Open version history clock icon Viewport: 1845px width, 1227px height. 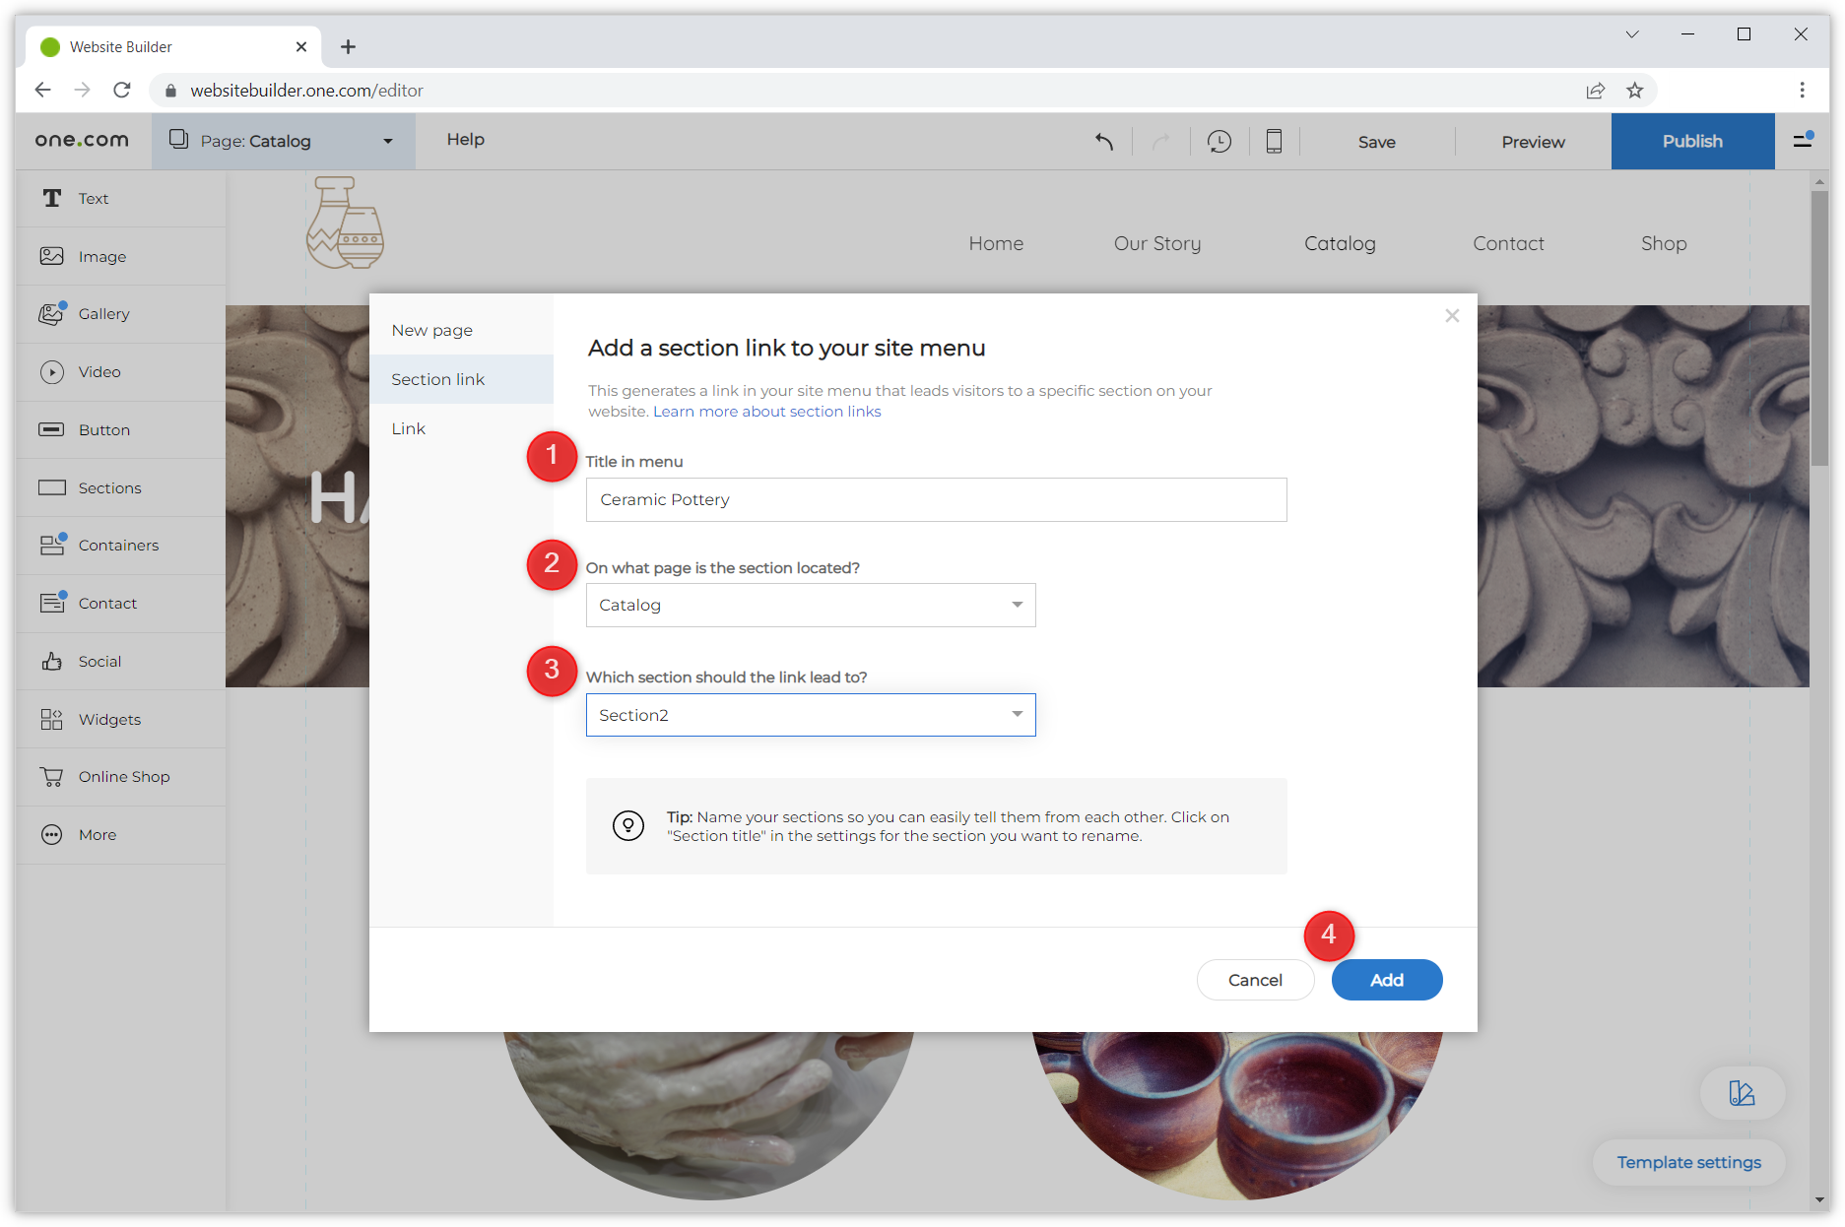1219,142
